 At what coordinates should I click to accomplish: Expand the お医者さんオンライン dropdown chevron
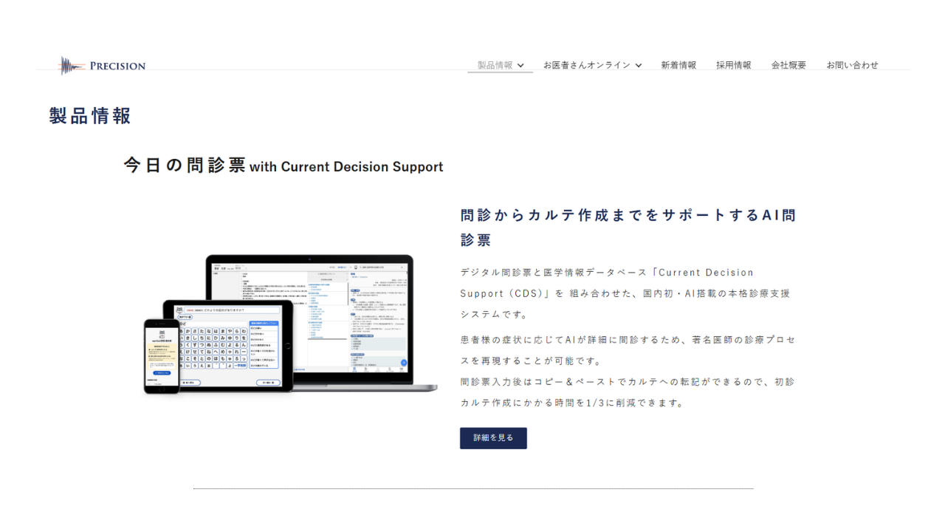click(639, 66)
